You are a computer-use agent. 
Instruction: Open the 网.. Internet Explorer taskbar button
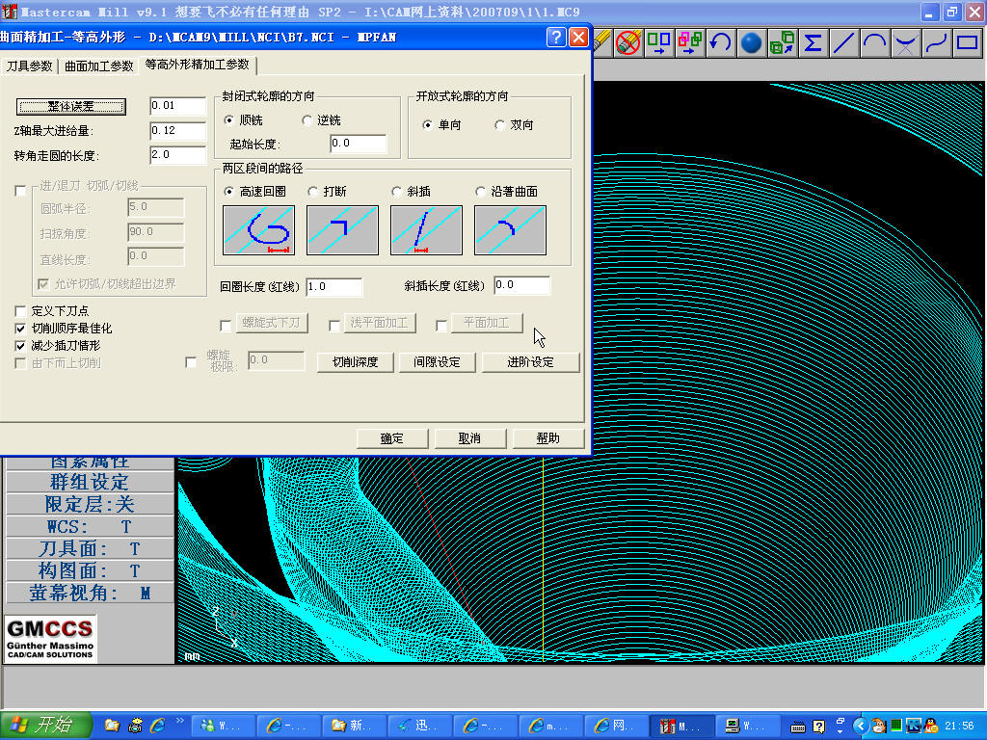[x=617, y=727]
